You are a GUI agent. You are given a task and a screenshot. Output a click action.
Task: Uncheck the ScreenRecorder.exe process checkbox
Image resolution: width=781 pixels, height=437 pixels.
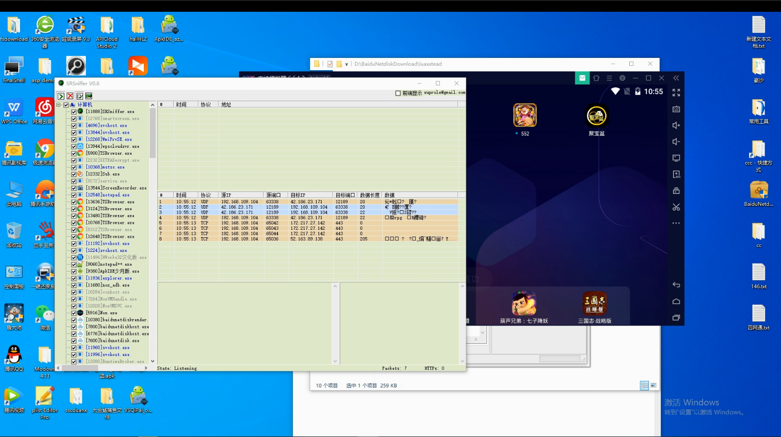point(74,188)
